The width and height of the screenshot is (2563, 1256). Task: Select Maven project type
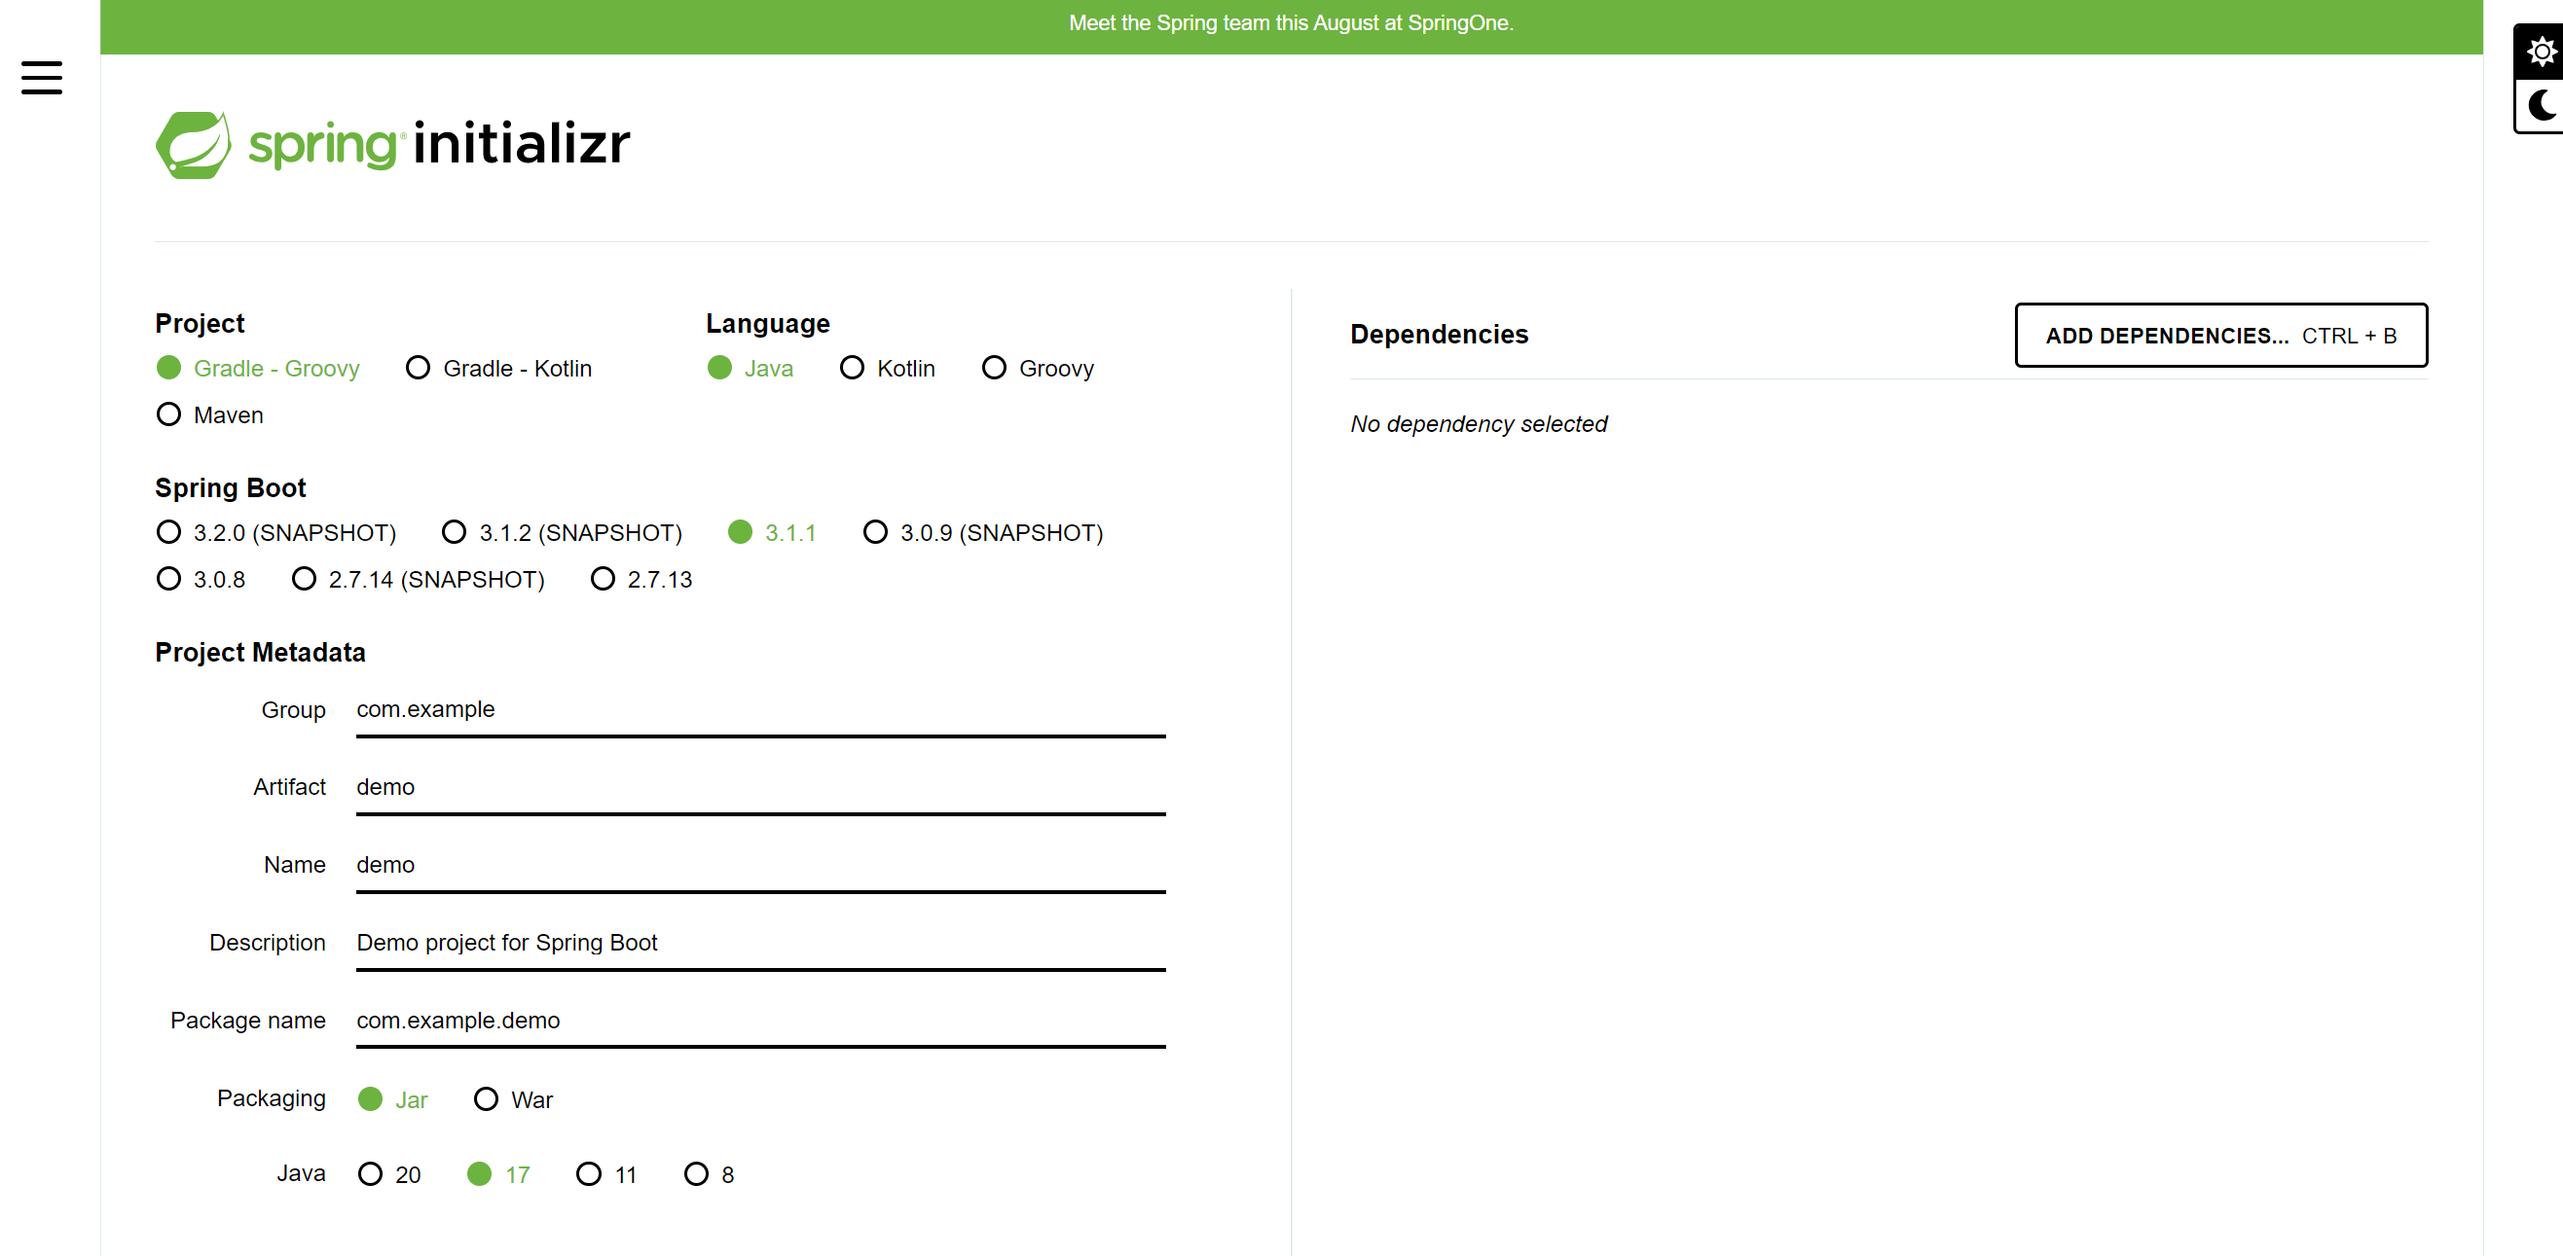210,414
